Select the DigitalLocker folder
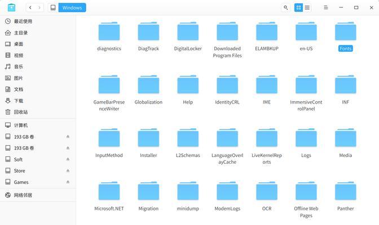 click(x=188, y=37)
